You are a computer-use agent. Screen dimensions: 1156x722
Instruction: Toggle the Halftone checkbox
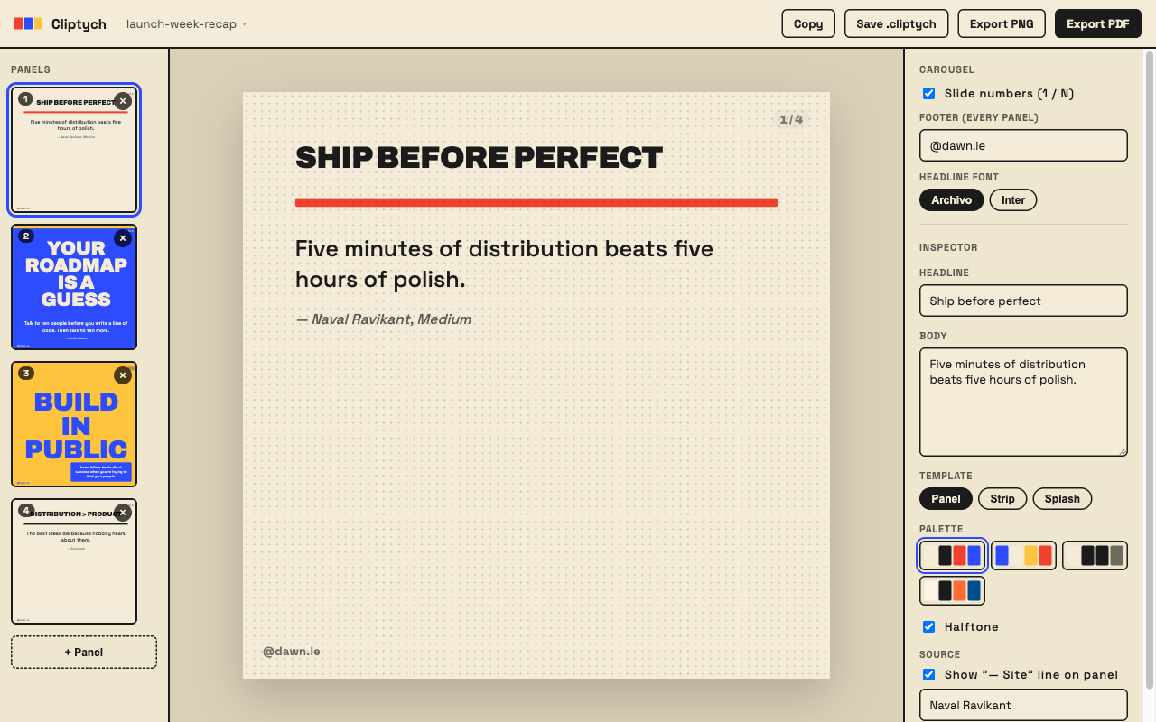[x=928, y=626]
